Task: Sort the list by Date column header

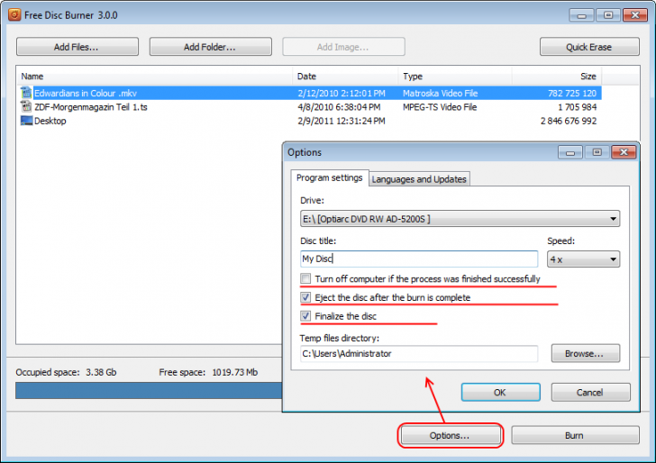Action: click(346, 77)
